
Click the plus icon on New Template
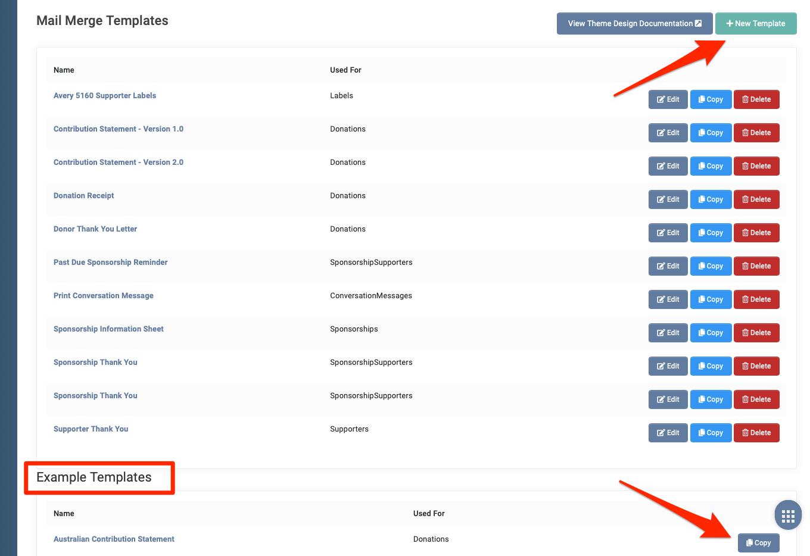(x=729, y=23)
